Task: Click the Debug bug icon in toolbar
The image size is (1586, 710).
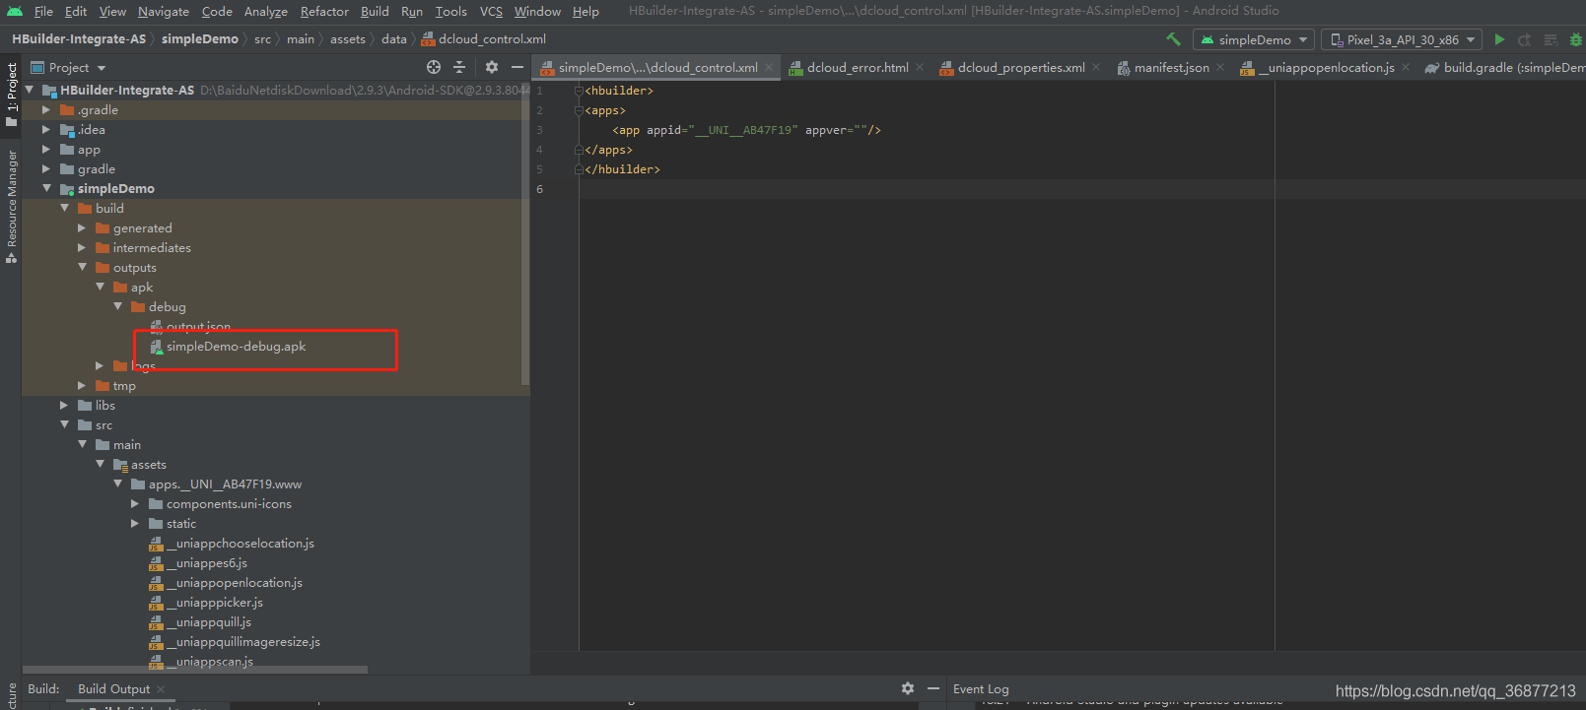Action: pos(1576,39)
